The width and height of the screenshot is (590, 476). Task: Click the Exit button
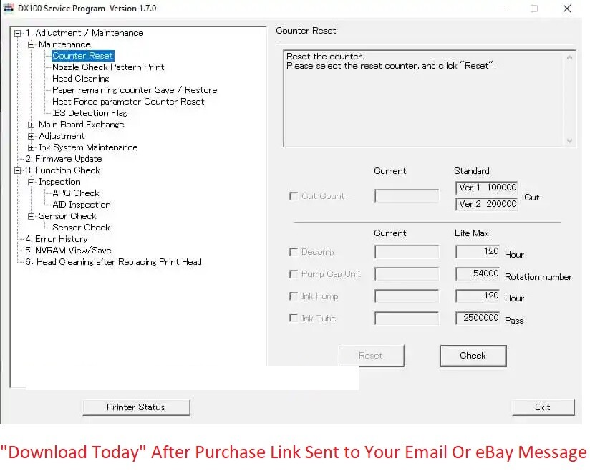point(543,407)
